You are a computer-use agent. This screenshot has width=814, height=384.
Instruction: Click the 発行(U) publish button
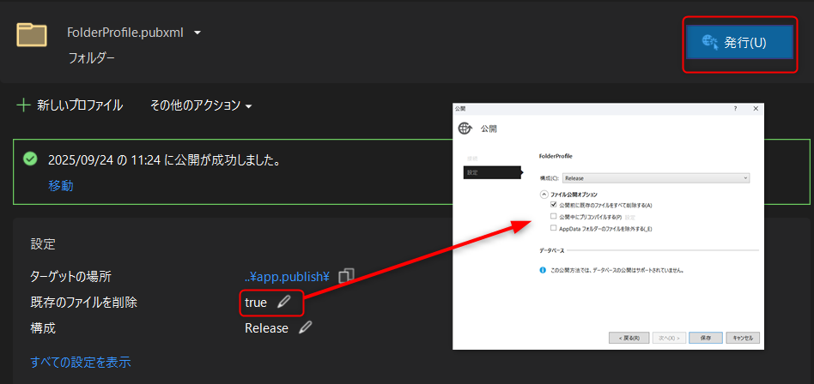pos(738,42)
